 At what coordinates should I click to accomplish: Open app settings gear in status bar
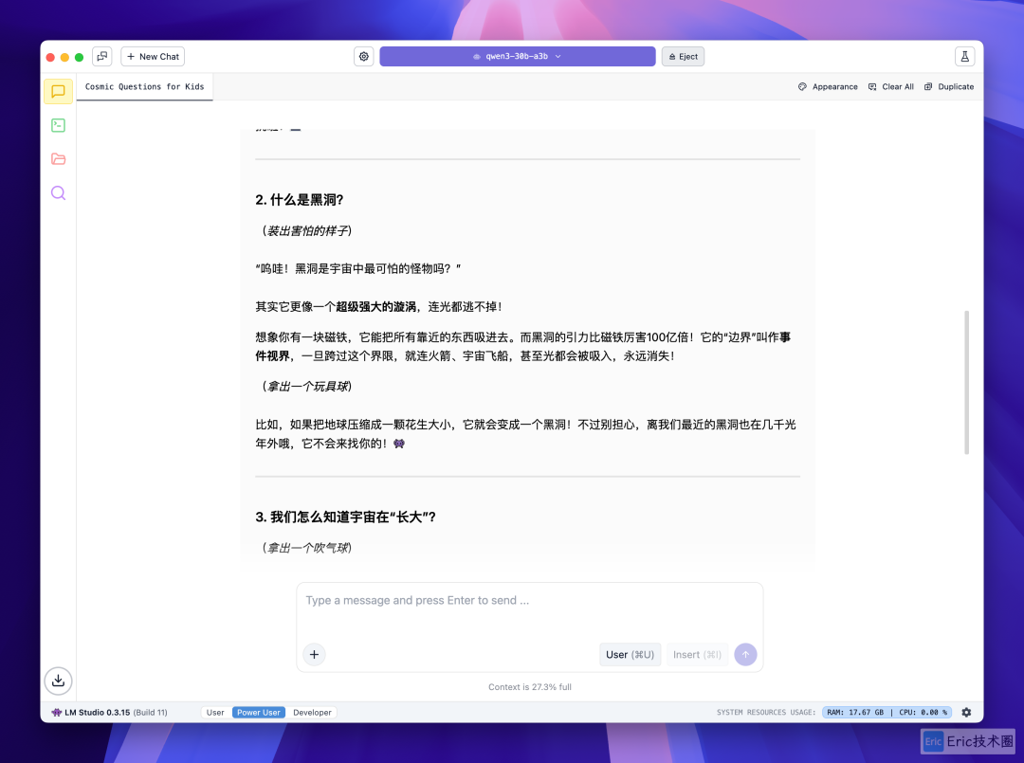tap(966, 713)
